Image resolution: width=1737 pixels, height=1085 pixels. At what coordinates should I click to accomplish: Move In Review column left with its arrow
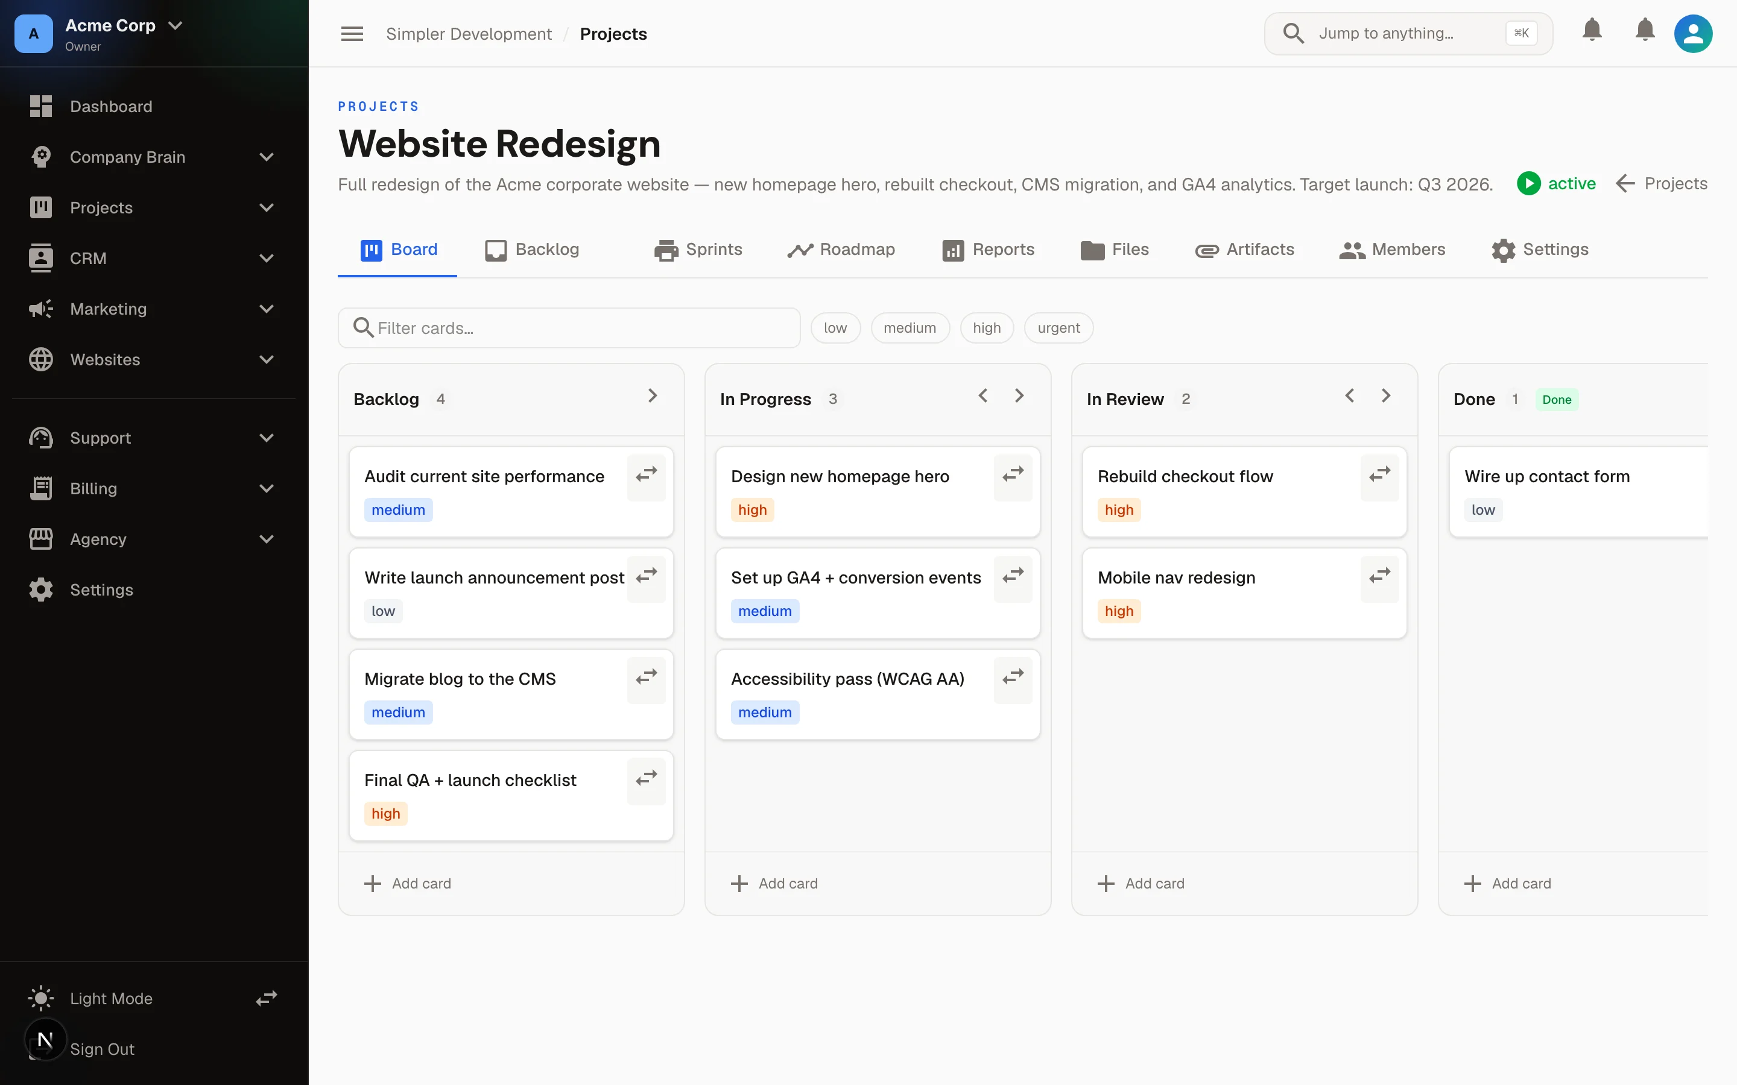tap(1350, 396)
